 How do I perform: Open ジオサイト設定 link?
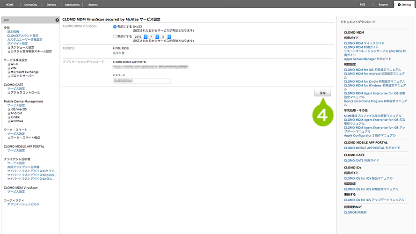(17, 44)
